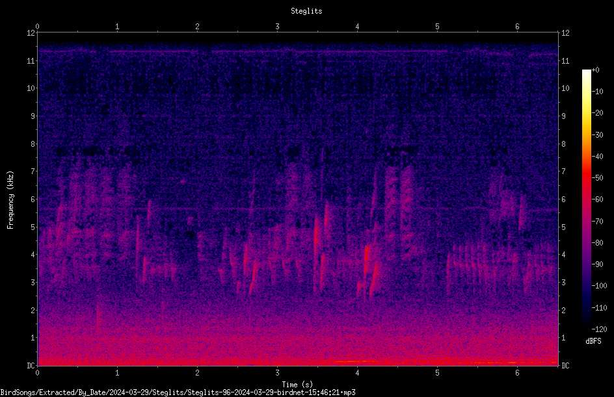Click the 12 kHz label on left axis

click(x=31, y=33)
